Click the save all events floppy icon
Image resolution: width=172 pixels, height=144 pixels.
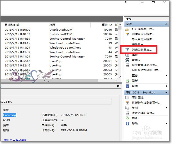[x=127, y=65]
